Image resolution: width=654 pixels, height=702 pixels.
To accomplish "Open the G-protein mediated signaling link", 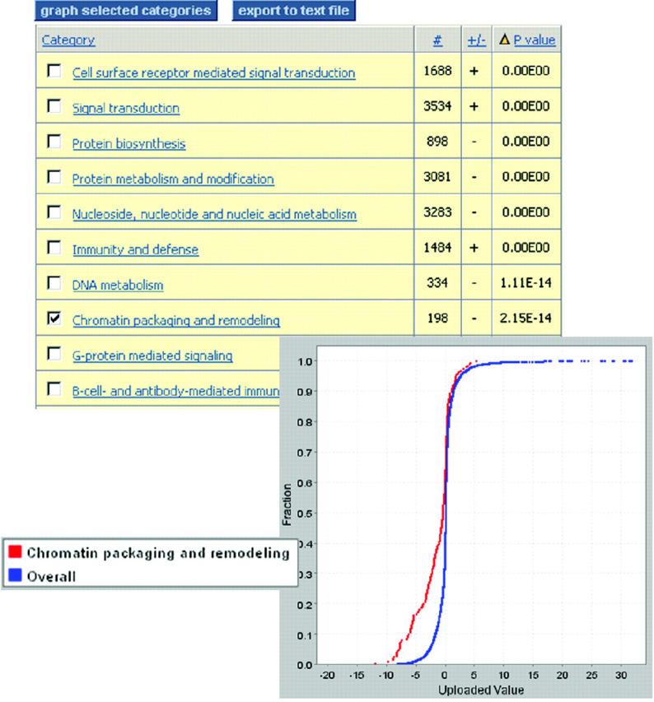I will 152,356.
